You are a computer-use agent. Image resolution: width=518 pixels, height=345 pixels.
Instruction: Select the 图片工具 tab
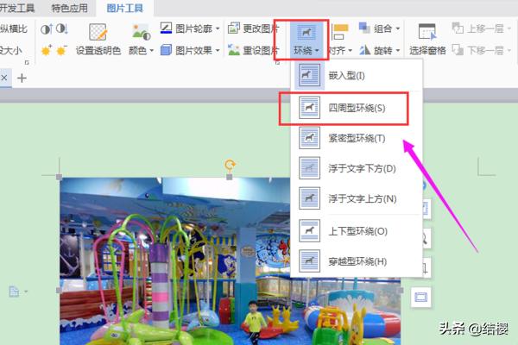pyautogui.click(x=125, y=8)
